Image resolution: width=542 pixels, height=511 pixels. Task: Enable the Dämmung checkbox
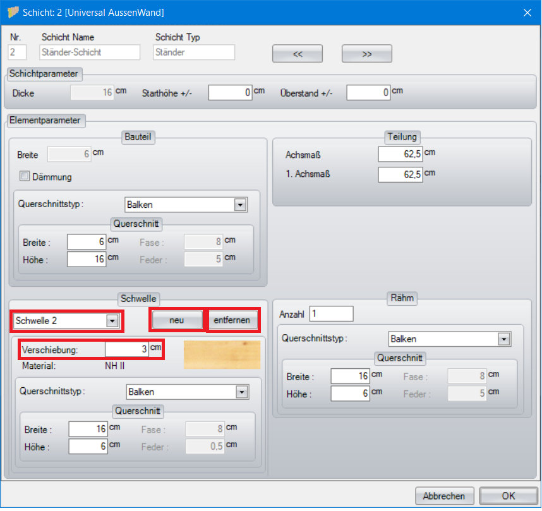[26, 177]
